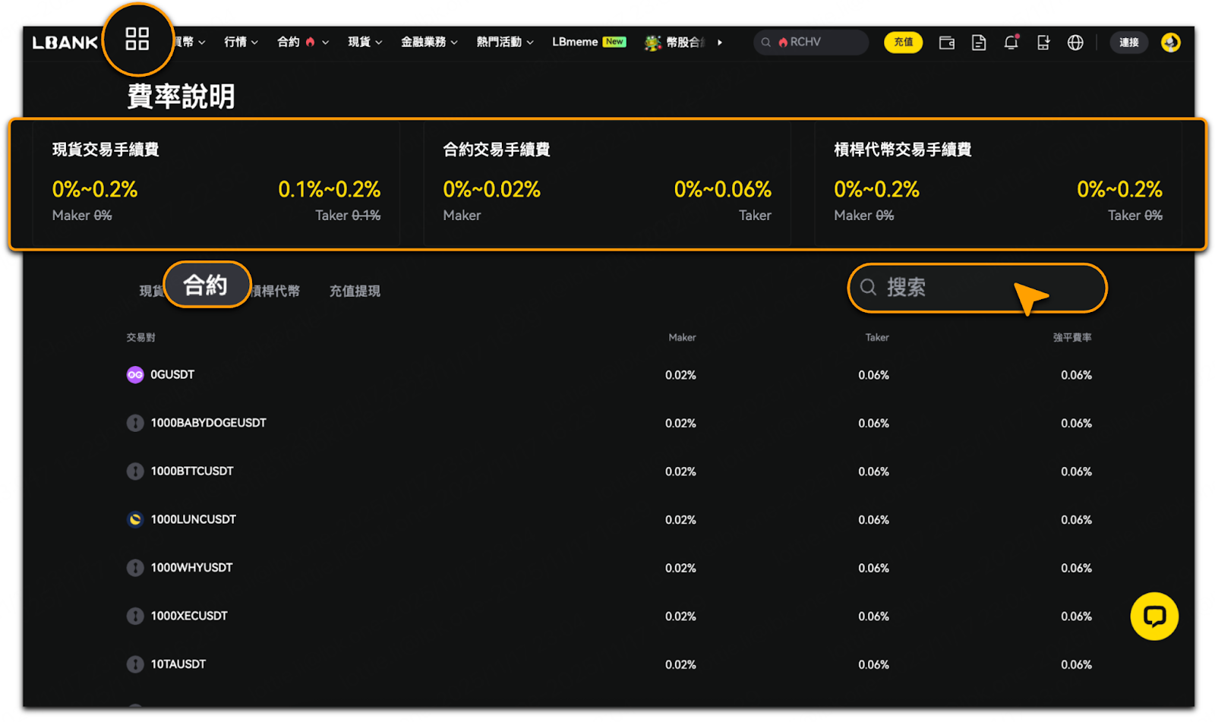Click the yellow 充值 button

(x=903, y=43)
